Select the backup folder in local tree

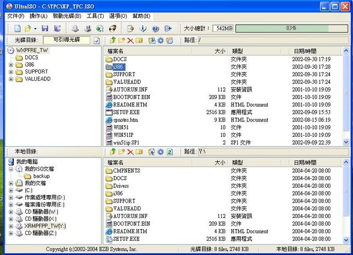[41, 176]
